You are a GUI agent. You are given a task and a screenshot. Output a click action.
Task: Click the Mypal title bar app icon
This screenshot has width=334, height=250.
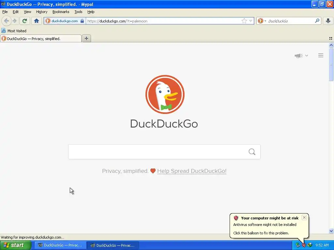tap(3, 4)
